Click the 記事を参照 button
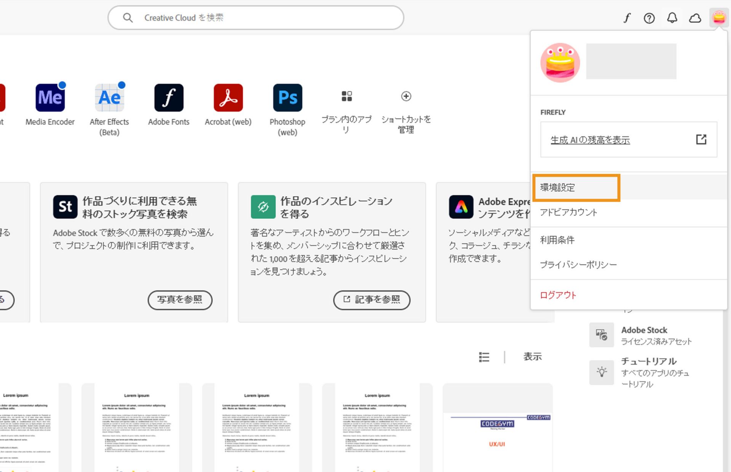The image size is (731, 472). tap(372, 300)
